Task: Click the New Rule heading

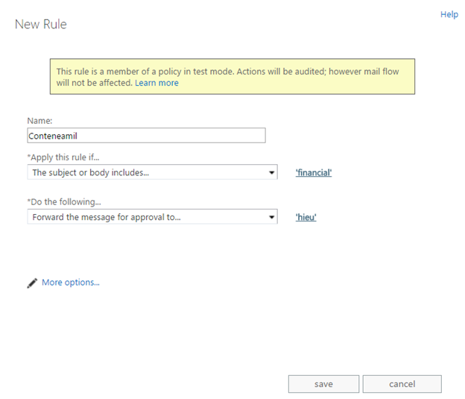Action: click(41, 25)
